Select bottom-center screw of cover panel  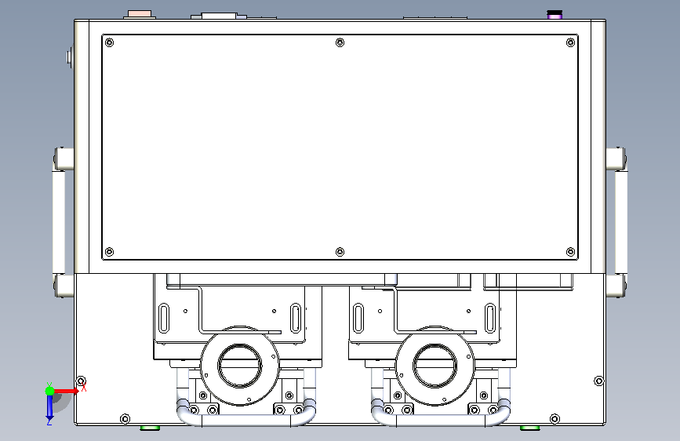pyautogui.click(x=340, y=252)
